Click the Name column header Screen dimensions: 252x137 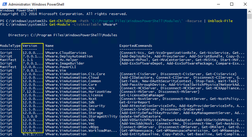49,46
